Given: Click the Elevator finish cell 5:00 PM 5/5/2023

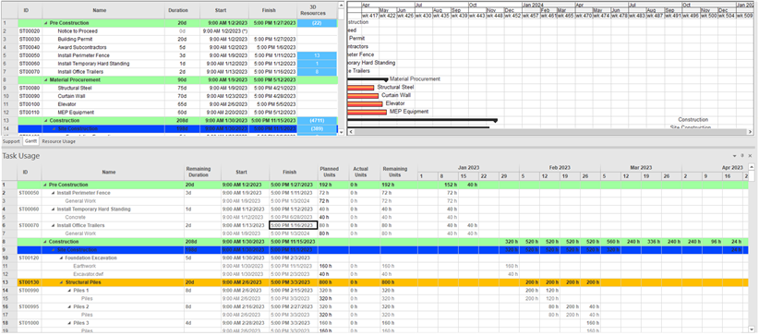Looking at the screenshot, I should click(x=273, y=104).
